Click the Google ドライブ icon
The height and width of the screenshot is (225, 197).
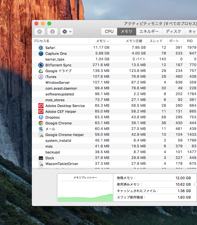[41, 71]
